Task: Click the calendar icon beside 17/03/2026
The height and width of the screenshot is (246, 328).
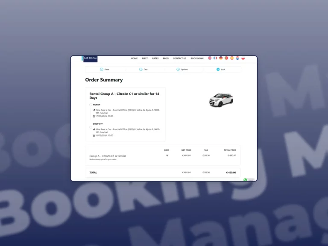Action: 94,116
